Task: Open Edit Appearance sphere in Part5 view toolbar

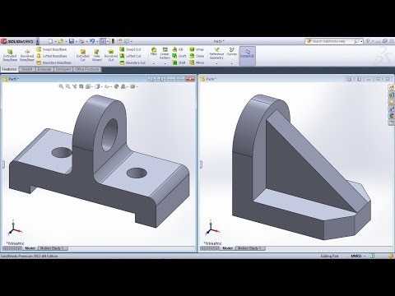Action: coord(116,86)
